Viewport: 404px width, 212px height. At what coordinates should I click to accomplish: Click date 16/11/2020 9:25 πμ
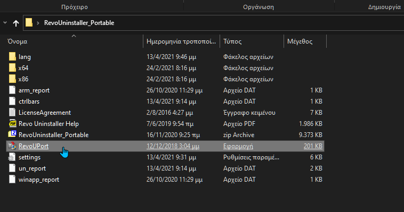point(173,135)
